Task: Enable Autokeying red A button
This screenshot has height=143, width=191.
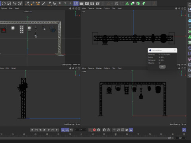Action: click(94, 130)
